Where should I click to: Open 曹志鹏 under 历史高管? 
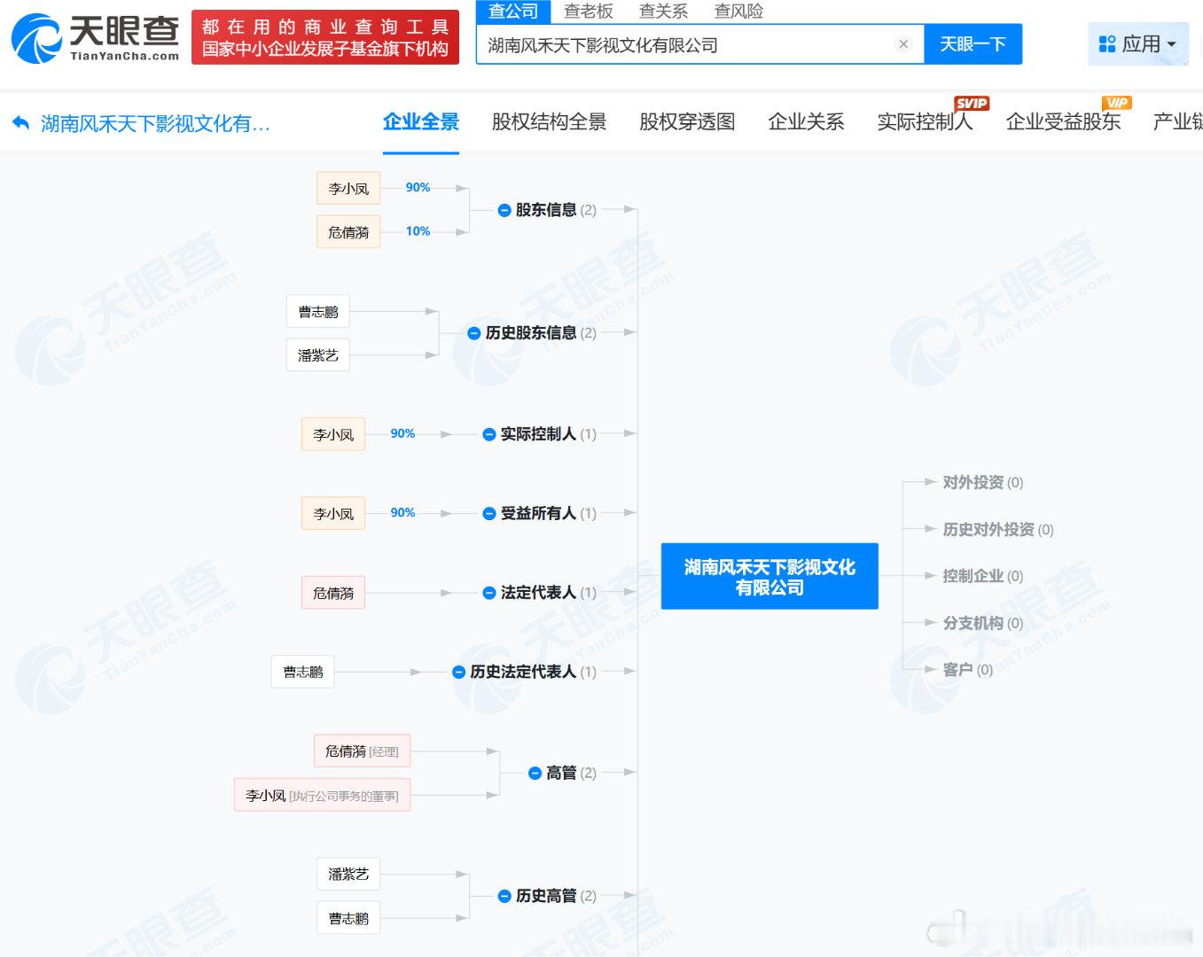click(x=348, y=919)
